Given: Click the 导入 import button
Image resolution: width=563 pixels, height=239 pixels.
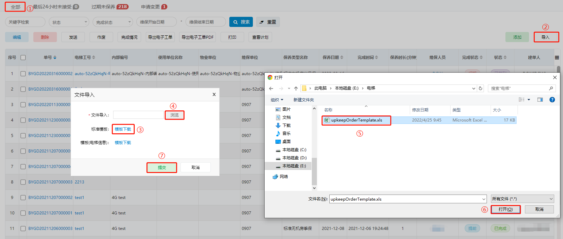Looking at the screenshot, I should (x=546, y=37).
